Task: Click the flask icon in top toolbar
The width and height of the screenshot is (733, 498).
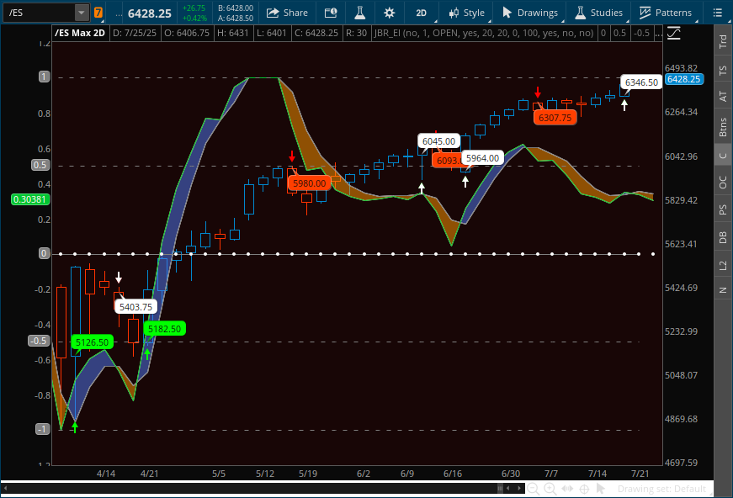Action: [x=359, y=13]
